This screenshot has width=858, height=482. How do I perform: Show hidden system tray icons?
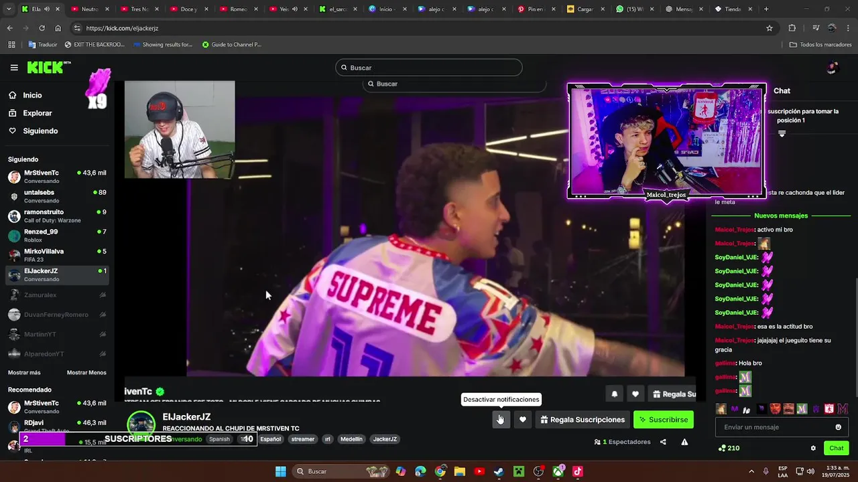(751, 471)
